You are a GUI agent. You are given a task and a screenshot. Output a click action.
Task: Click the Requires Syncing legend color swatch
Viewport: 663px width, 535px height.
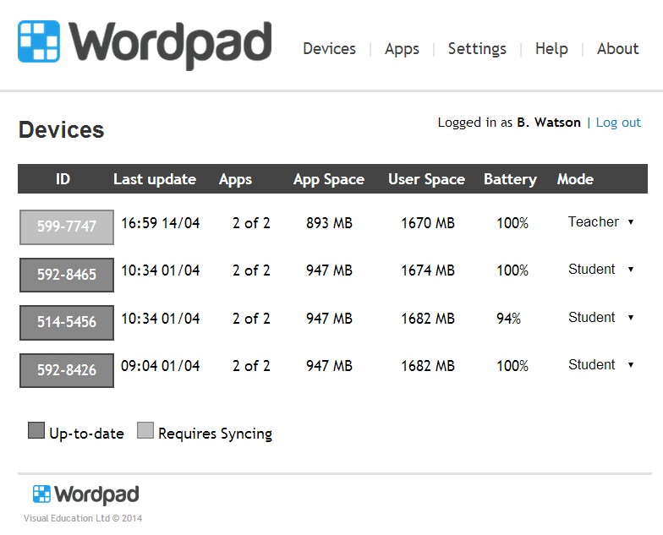point(145,430)
